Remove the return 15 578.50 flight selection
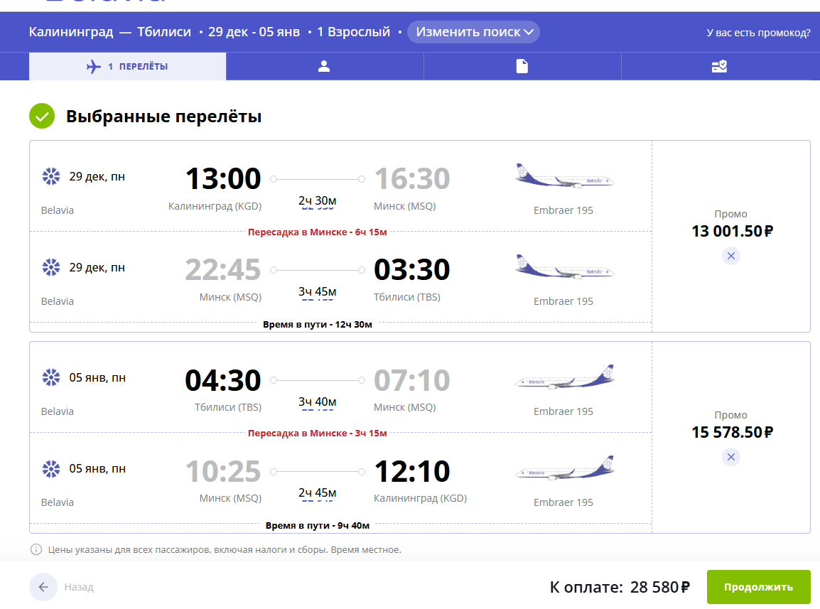 [731, 457]
